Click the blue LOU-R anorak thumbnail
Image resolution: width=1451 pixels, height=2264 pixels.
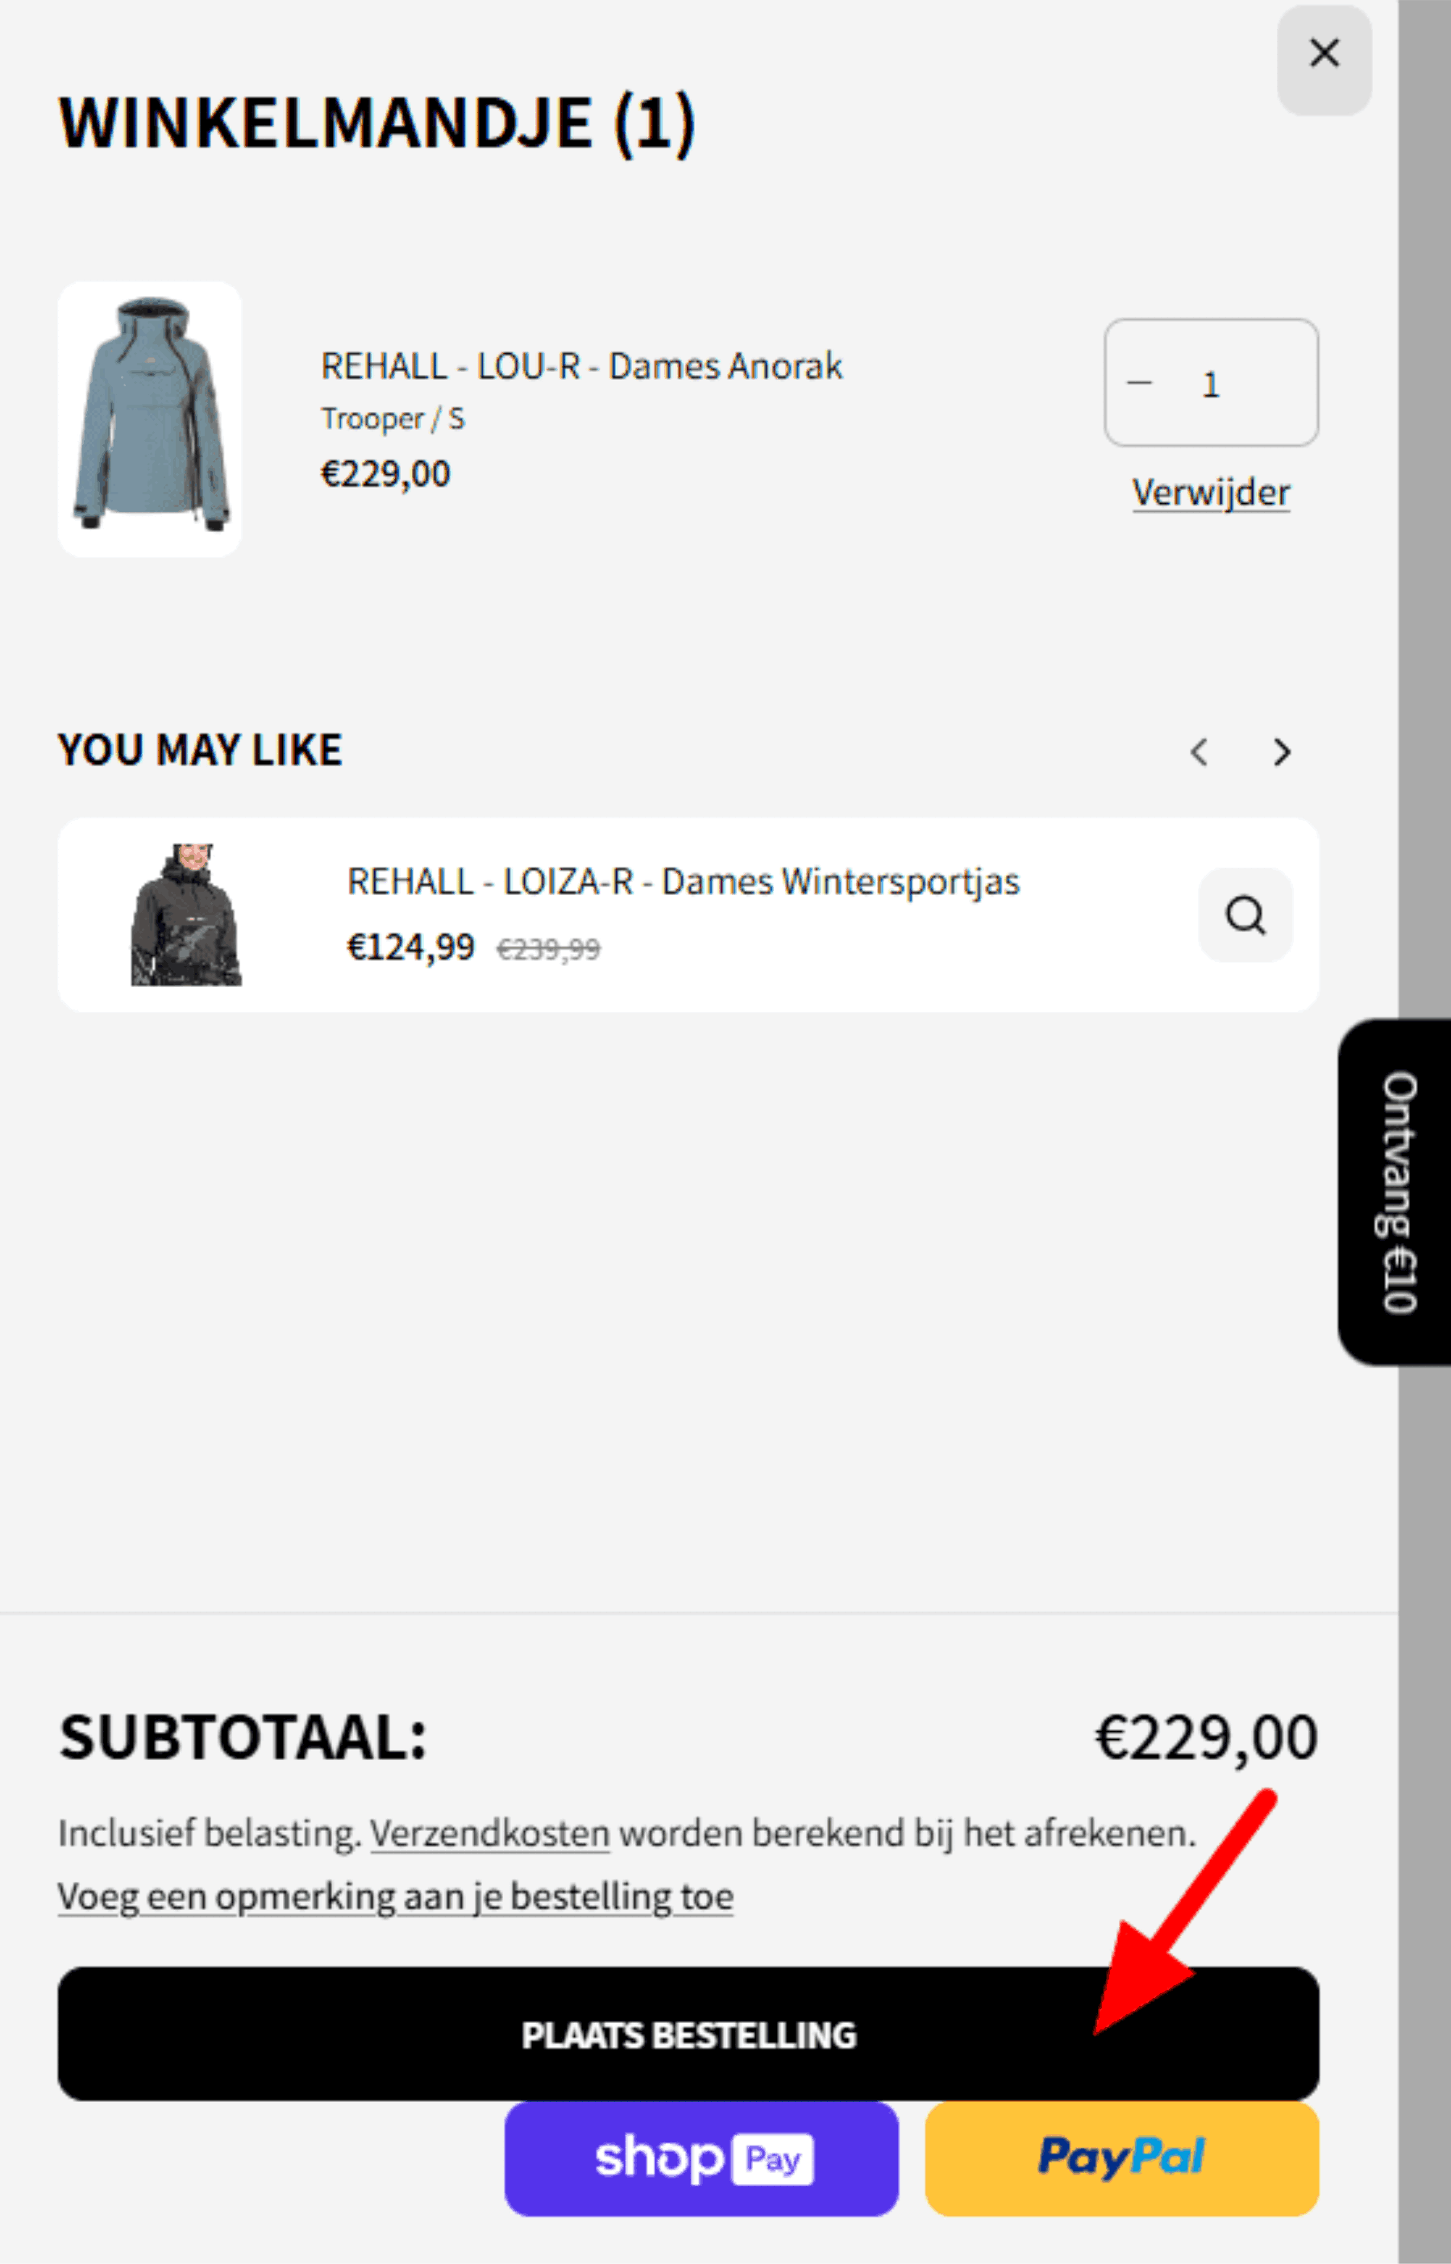(x=150, y=419)
